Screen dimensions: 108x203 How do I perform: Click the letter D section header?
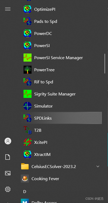pos(25,191)
